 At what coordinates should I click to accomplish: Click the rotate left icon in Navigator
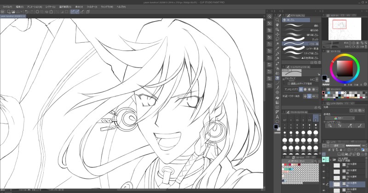[350, 47]
